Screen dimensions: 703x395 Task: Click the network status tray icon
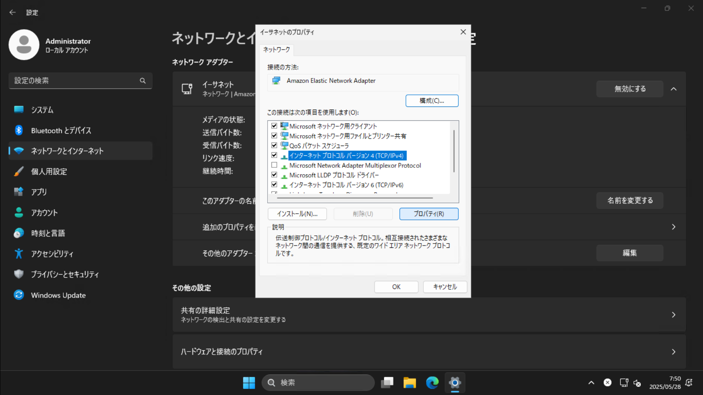coord(624,383)
